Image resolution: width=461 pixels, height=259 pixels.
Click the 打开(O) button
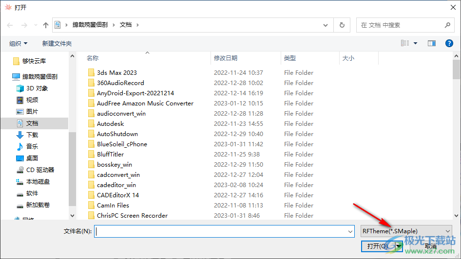click(378, 246)
